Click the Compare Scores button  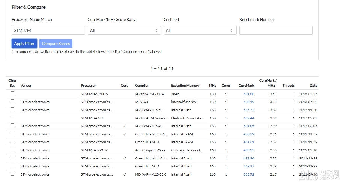[x=56, y=44]
